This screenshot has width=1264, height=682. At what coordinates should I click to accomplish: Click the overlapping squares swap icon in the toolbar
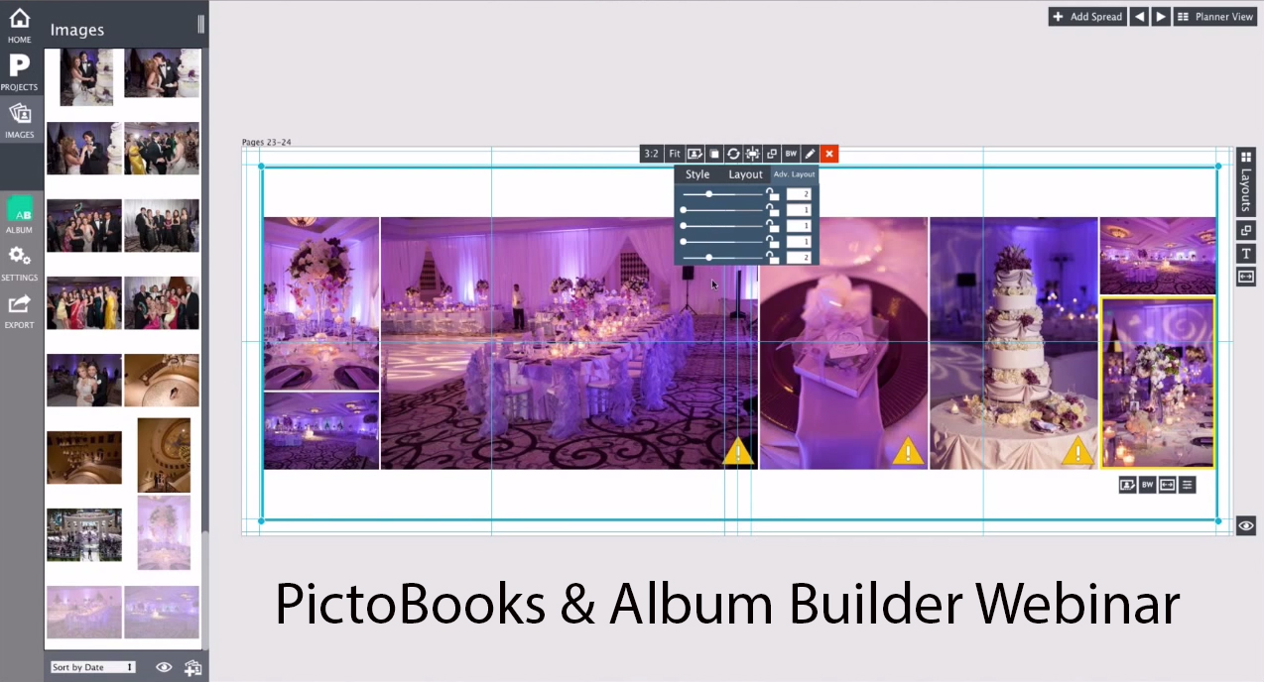click(x=772, y=154)
